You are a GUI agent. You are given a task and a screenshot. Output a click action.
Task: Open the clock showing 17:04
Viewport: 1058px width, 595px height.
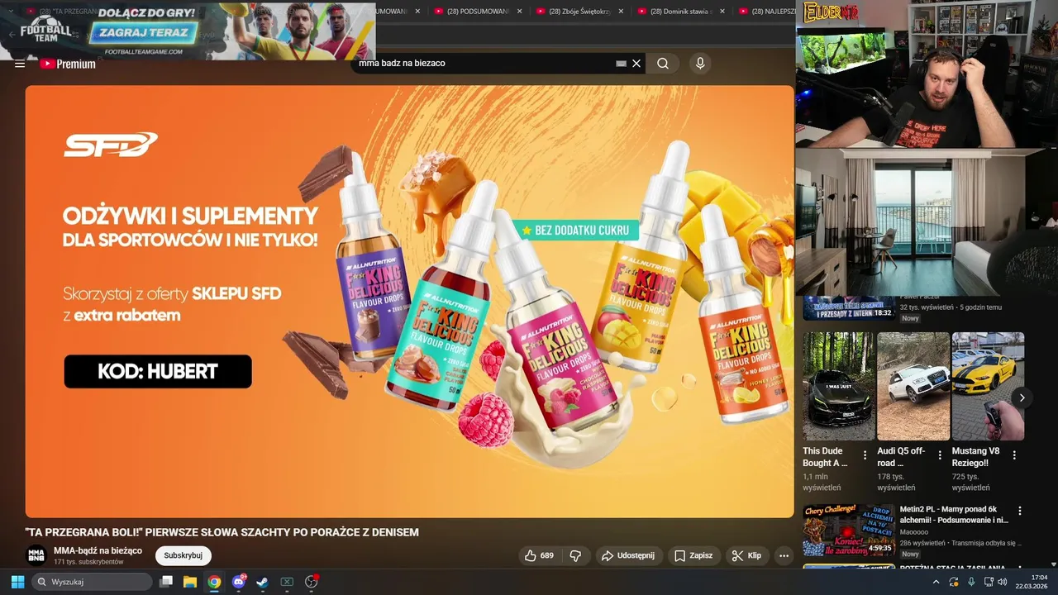tap(1031, 582)
